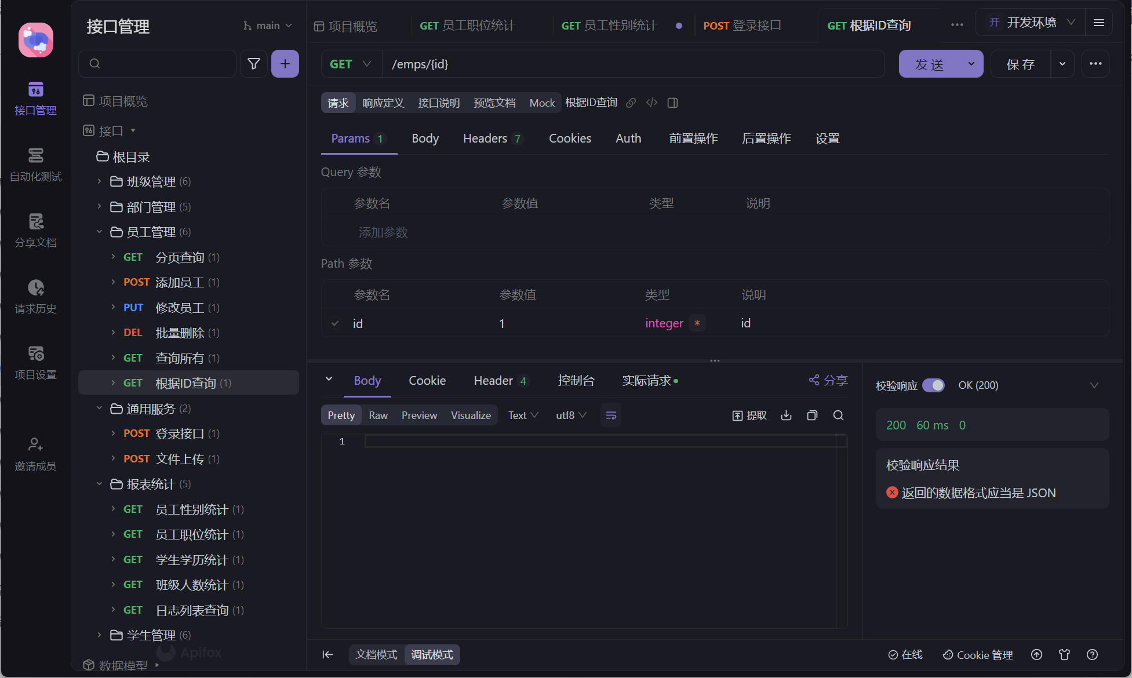Search within the response body
The width and height of the screenshot is (1132, 678).
click(x=838, y=415)
